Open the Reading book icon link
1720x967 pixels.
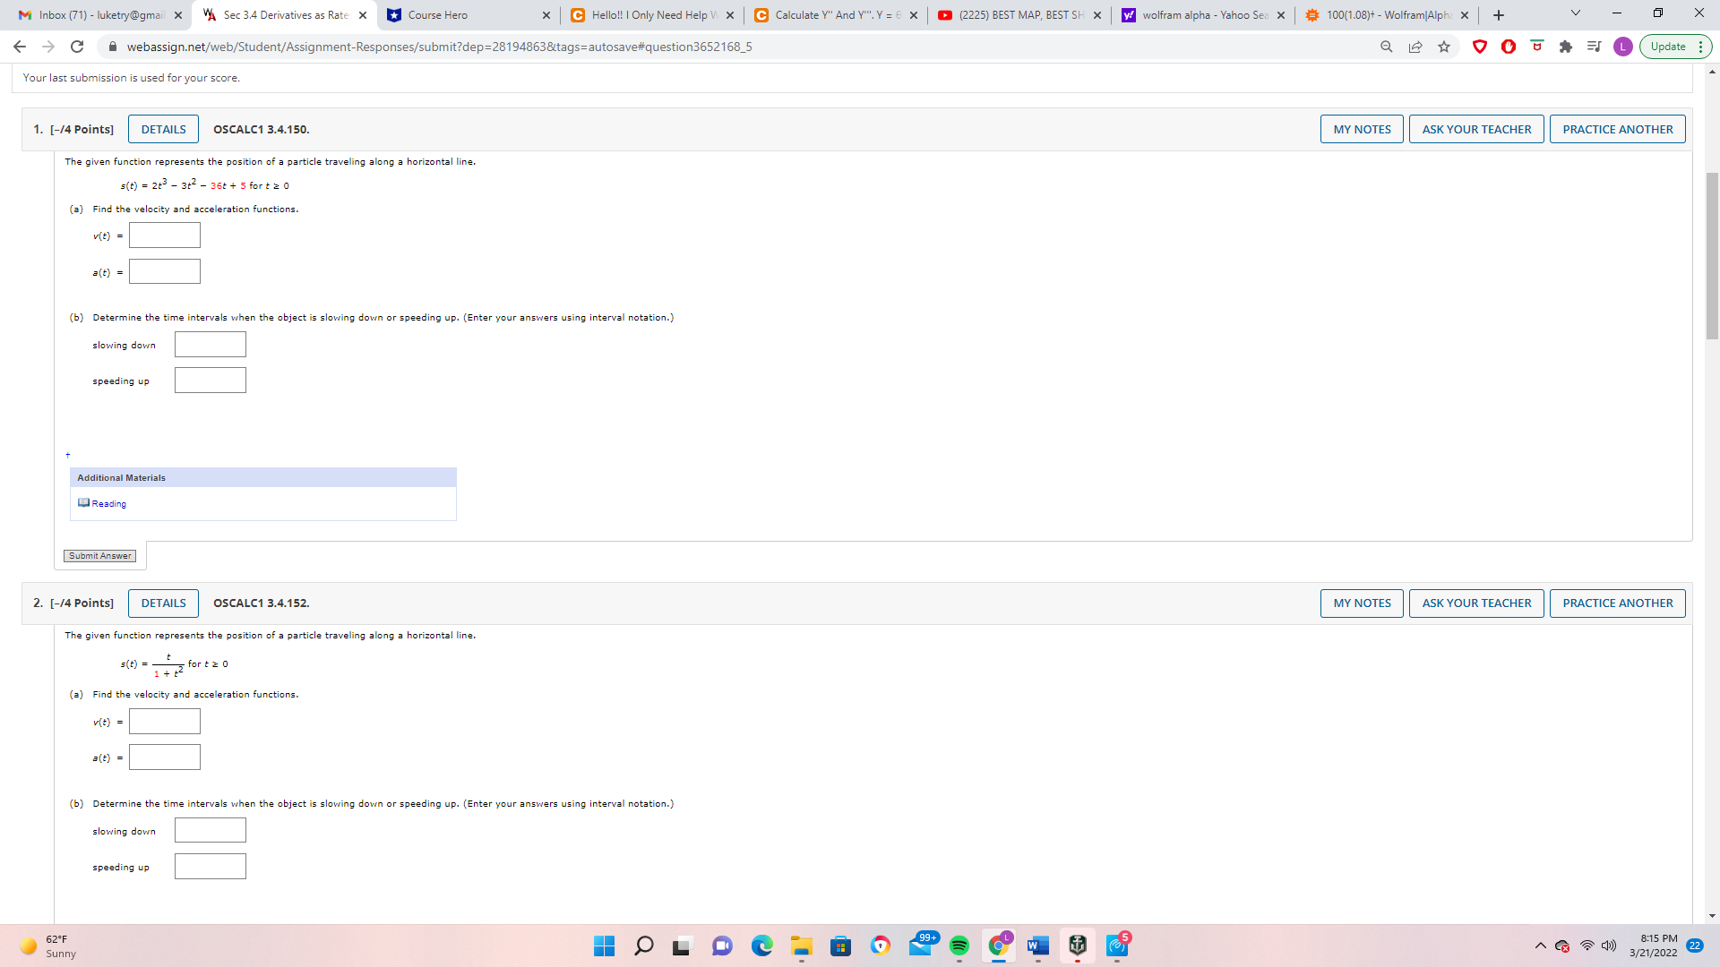click(84, 503)
